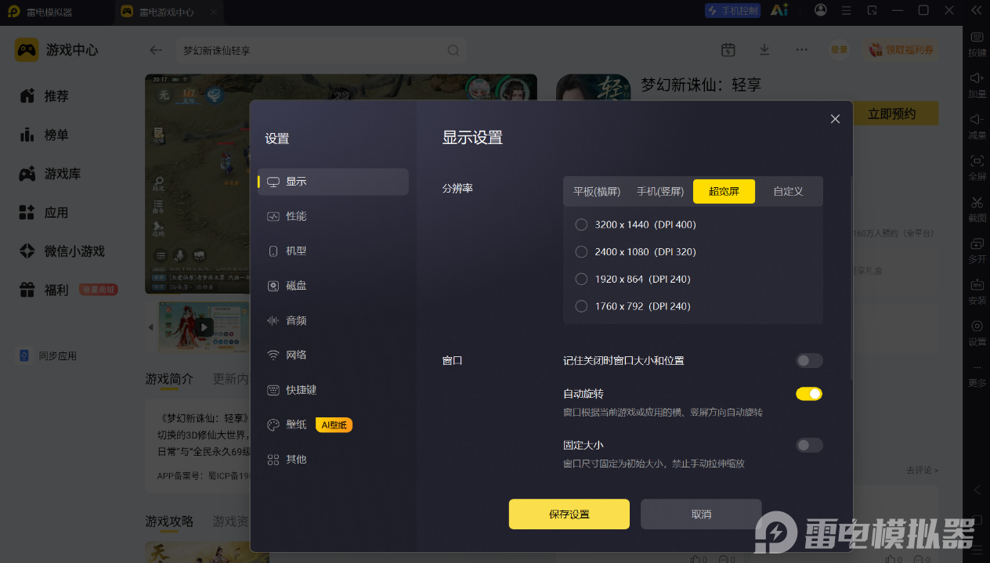
Task: Close the settings dialog with X
Action: click(835, 119)
